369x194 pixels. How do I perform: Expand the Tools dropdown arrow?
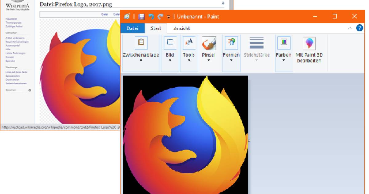click(x=189, y=60)
